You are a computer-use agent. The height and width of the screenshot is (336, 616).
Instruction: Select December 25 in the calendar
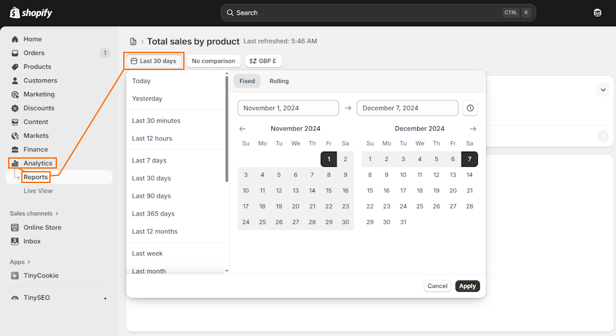tap(420, 206)
